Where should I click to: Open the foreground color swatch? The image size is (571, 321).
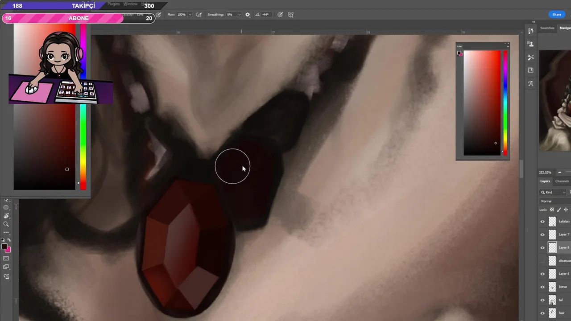coord(4,247)
